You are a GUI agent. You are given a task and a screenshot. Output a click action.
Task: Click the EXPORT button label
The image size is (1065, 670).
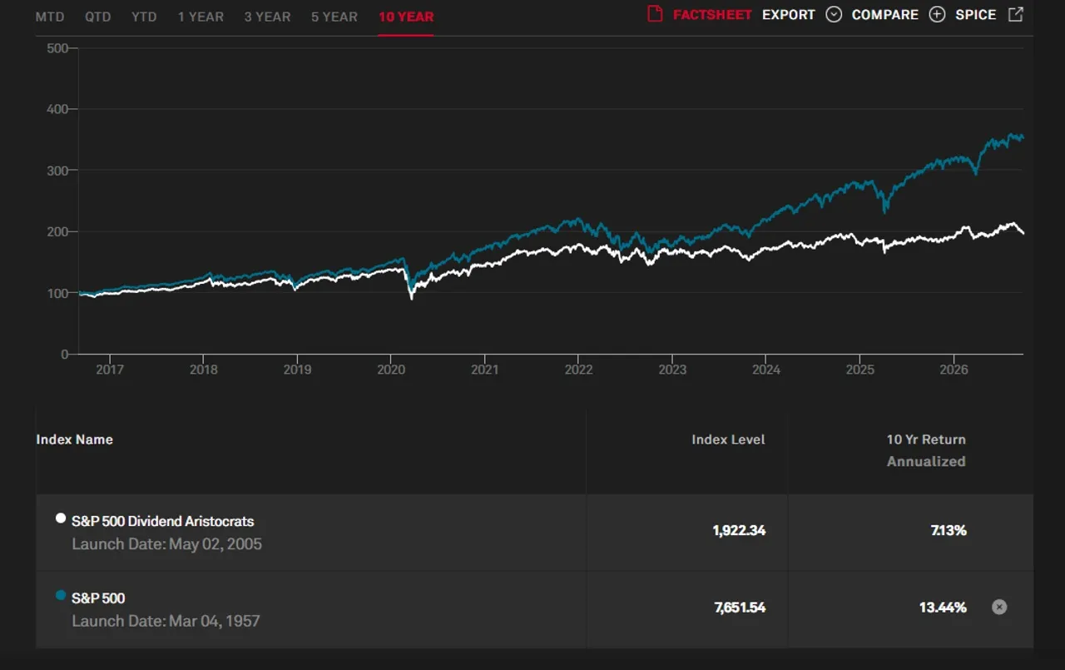coord(789,15)
